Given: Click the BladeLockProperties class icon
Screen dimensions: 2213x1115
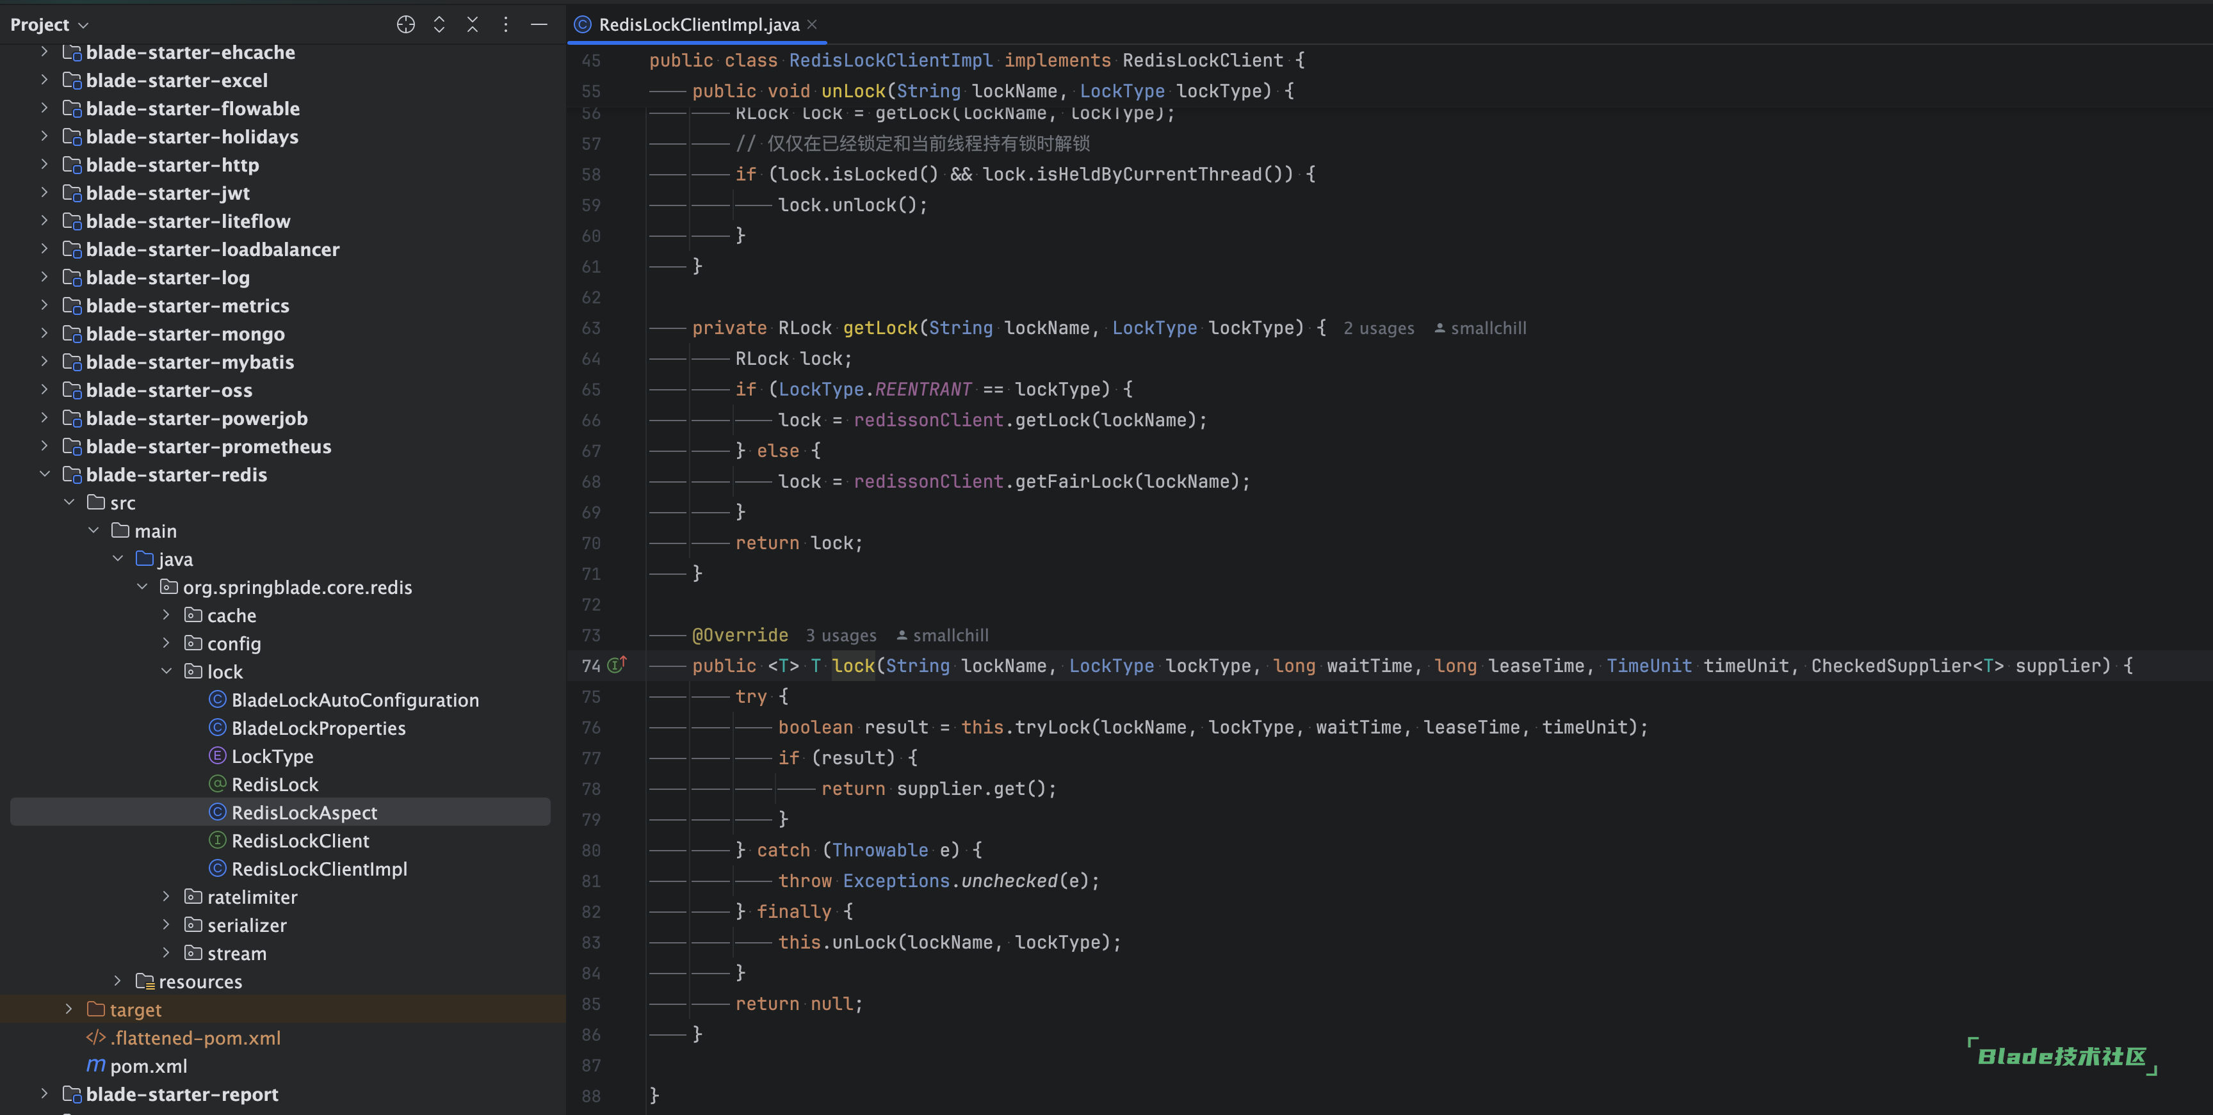Looking at the screenshot, I should tap(218, 728).
